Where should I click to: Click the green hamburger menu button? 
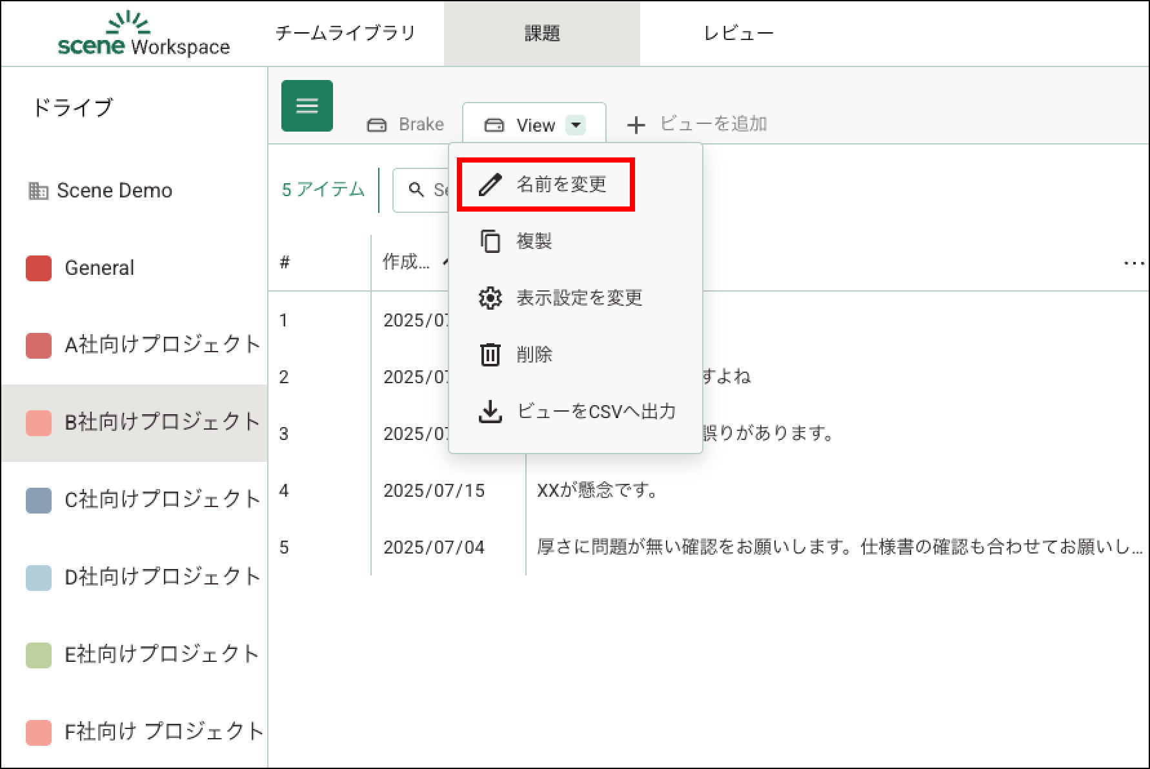pos(307,106)
